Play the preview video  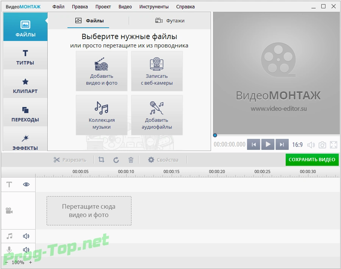[268, 145]
